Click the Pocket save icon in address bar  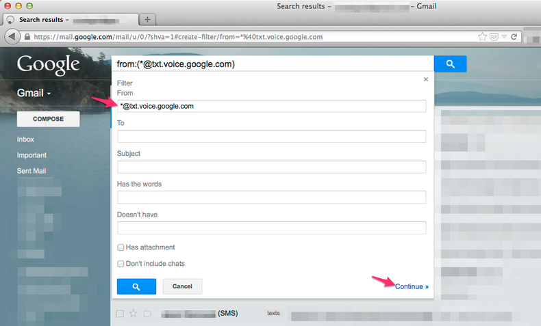click(x=494, y=37)
